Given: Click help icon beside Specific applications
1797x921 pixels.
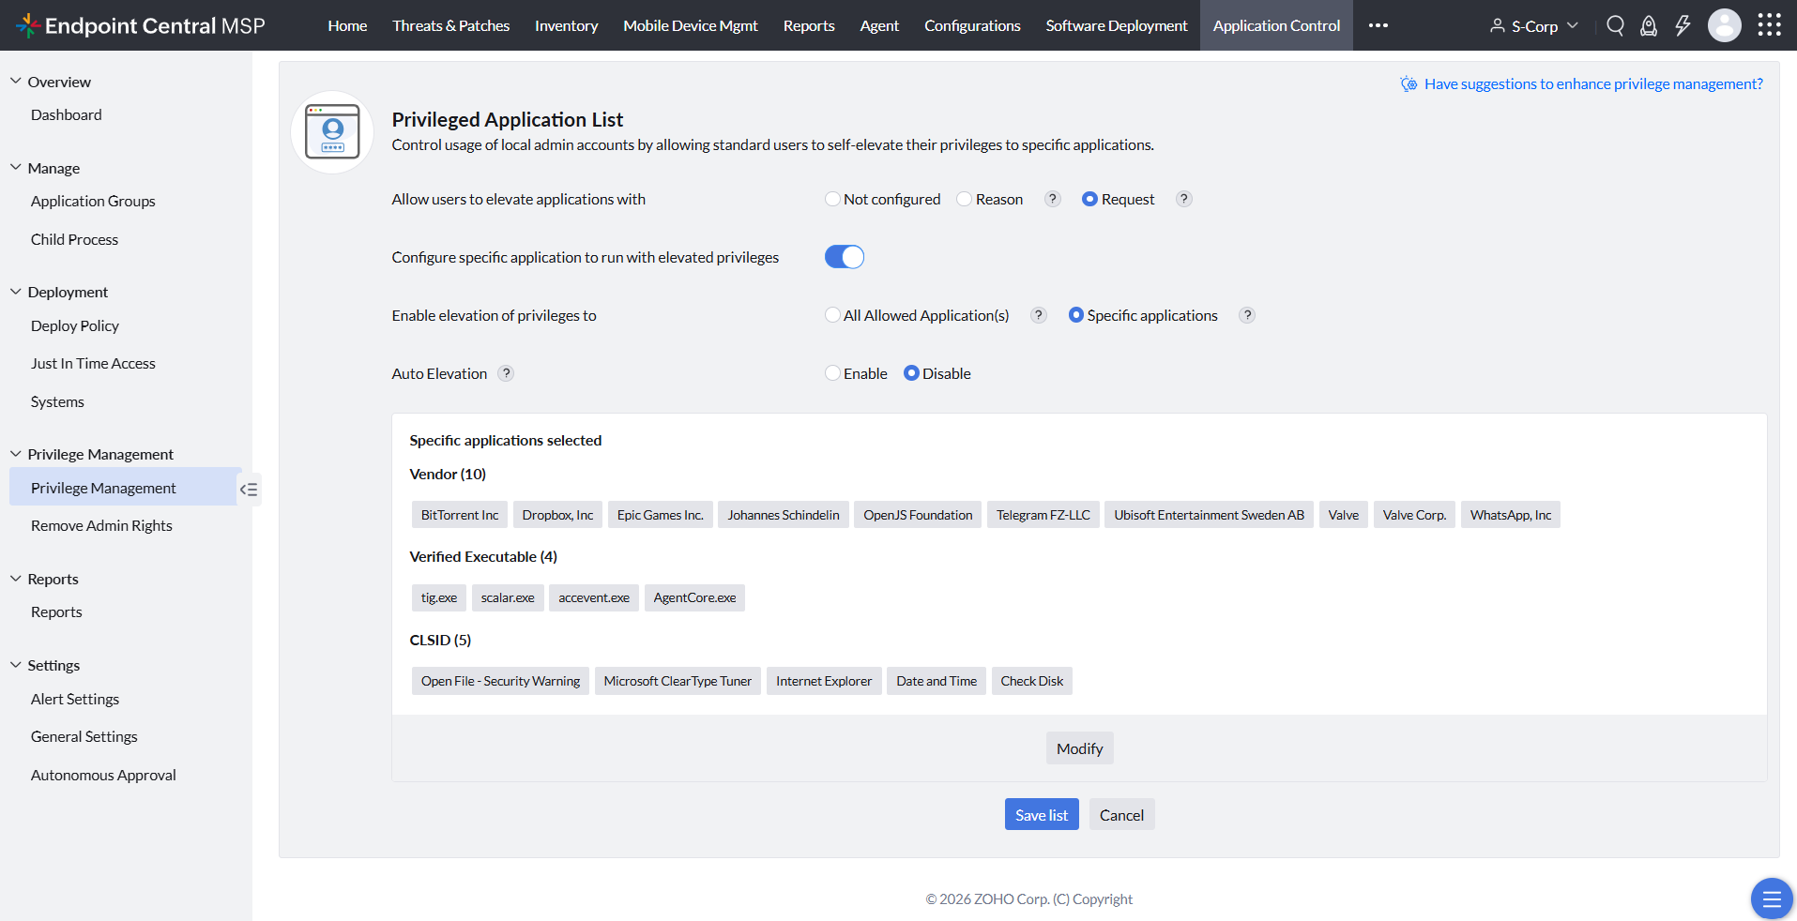Looking at the screenshot, I should click(x=1247, y=315).
